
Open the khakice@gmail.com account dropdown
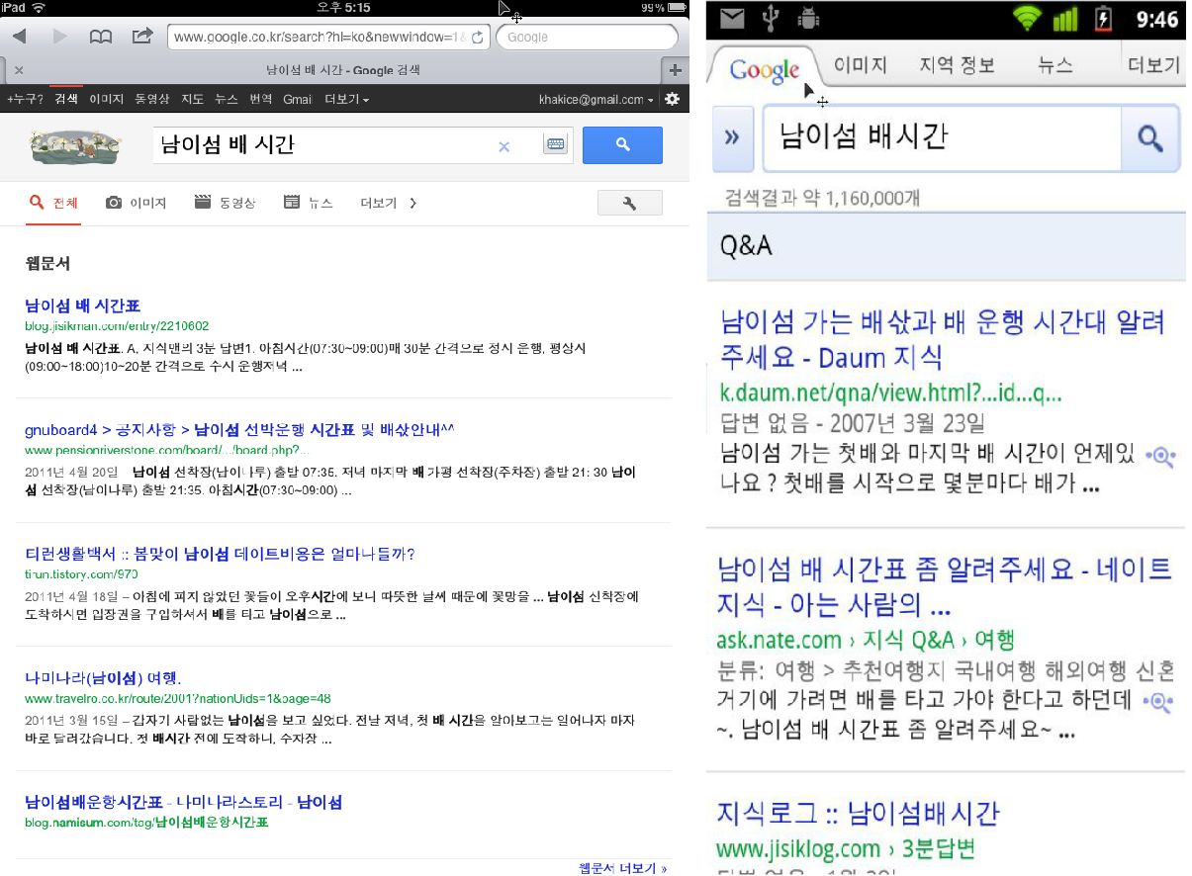point(596,100)
